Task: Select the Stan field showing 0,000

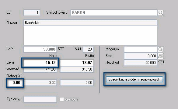Action: [141, 56]
